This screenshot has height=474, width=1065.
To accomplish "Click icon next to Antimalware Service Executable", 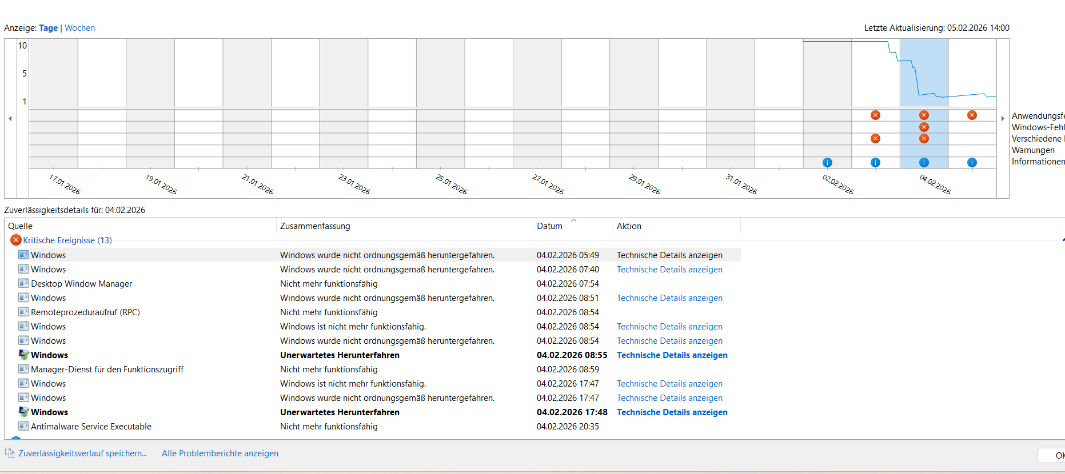I will click(23, 426).
